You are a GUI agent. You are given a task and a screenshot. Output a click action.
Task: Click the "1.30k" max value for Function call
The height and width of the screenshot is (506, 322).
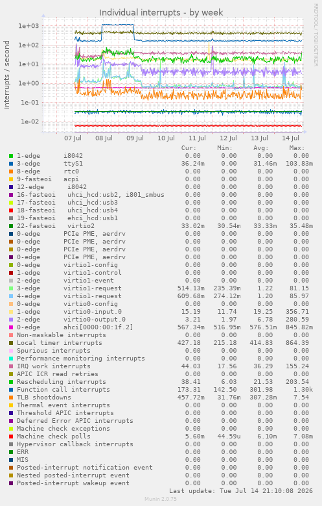coord(303,390)
